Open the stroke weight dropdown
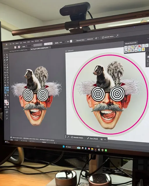Viewport: 149px width, 186px height. (x=32, y=46)
